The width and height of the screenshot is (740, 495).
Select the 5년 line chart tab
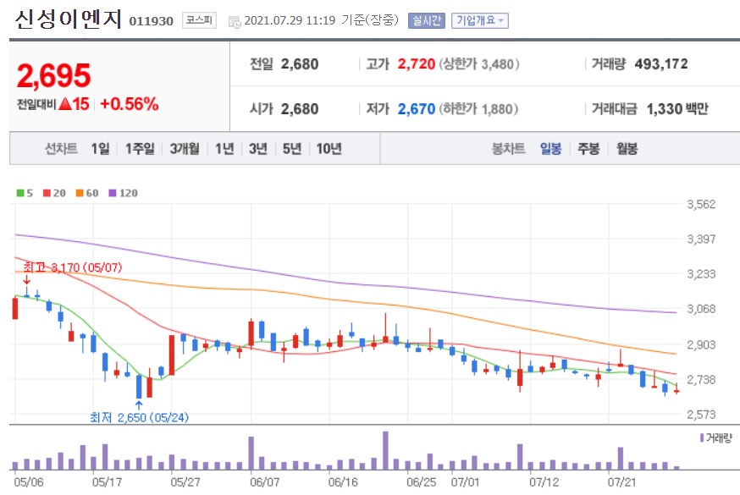coord(292,149)
